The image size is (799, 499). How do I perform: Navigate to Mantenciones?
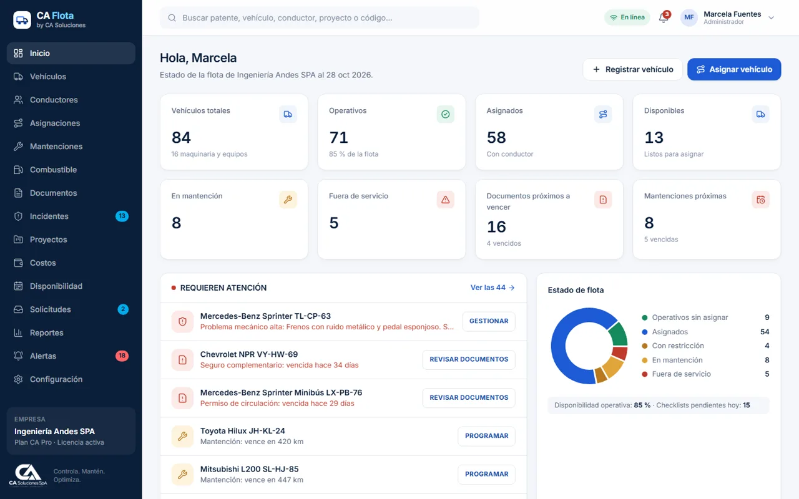coord(71,147)
